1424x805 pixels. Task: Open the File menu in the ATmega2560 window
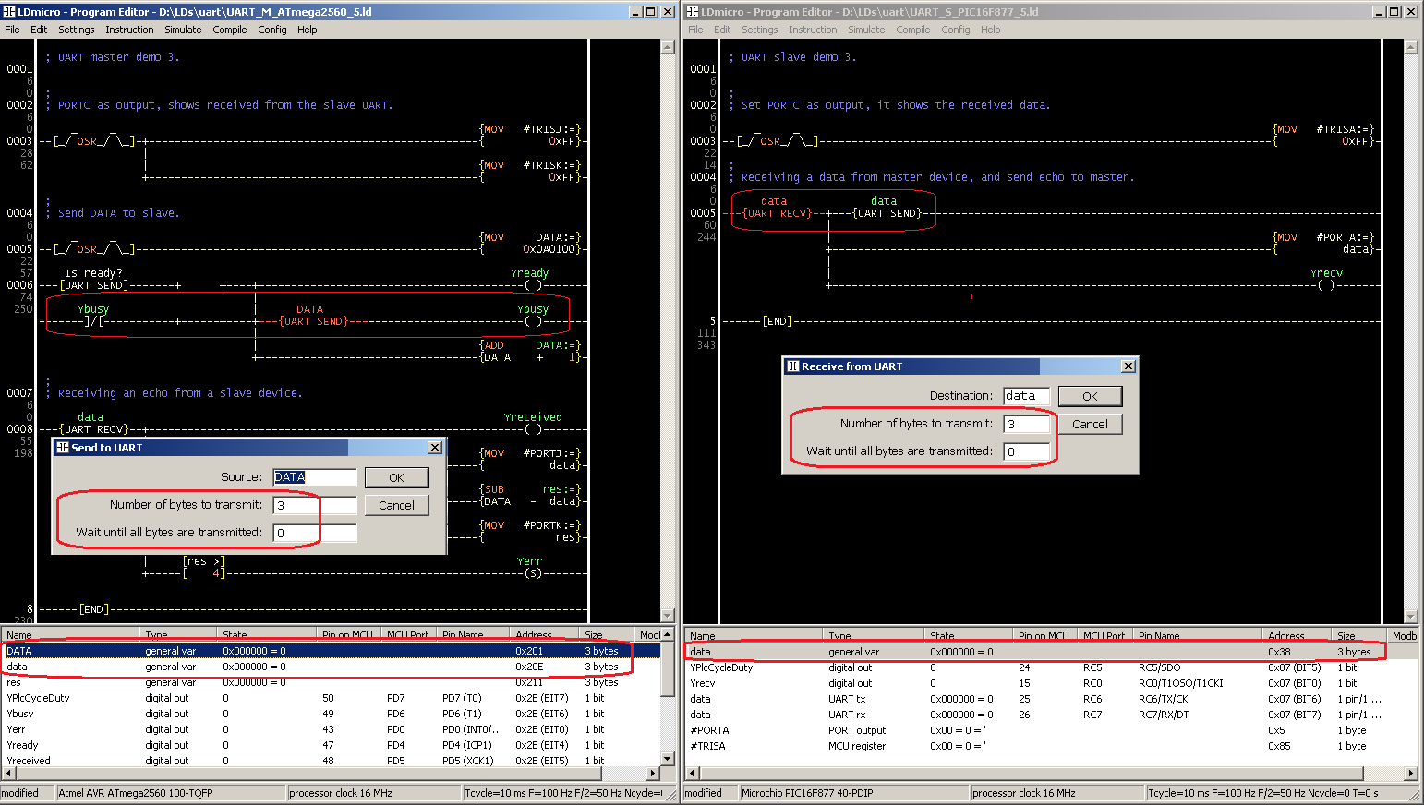click(12, 30)
